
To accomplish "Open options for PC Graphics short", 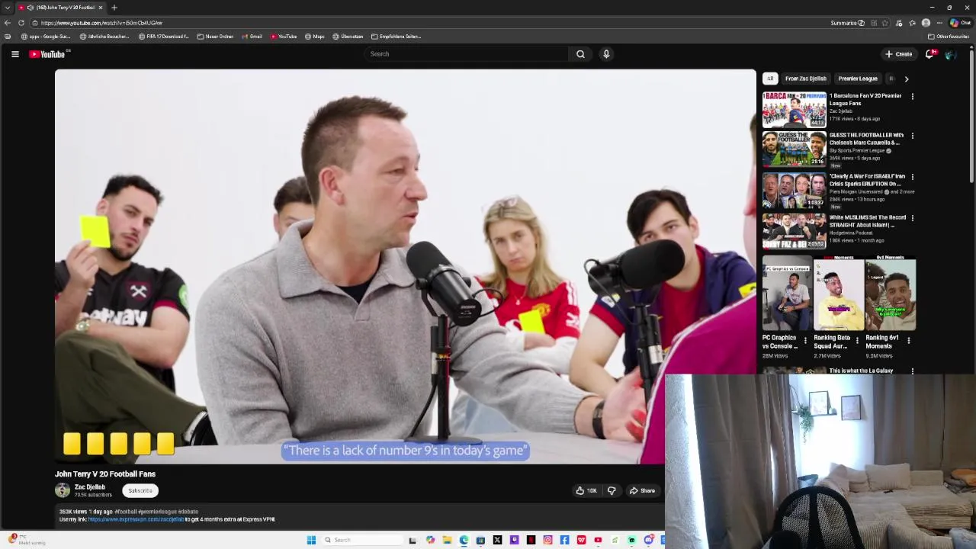I will (x=805, y=341).
